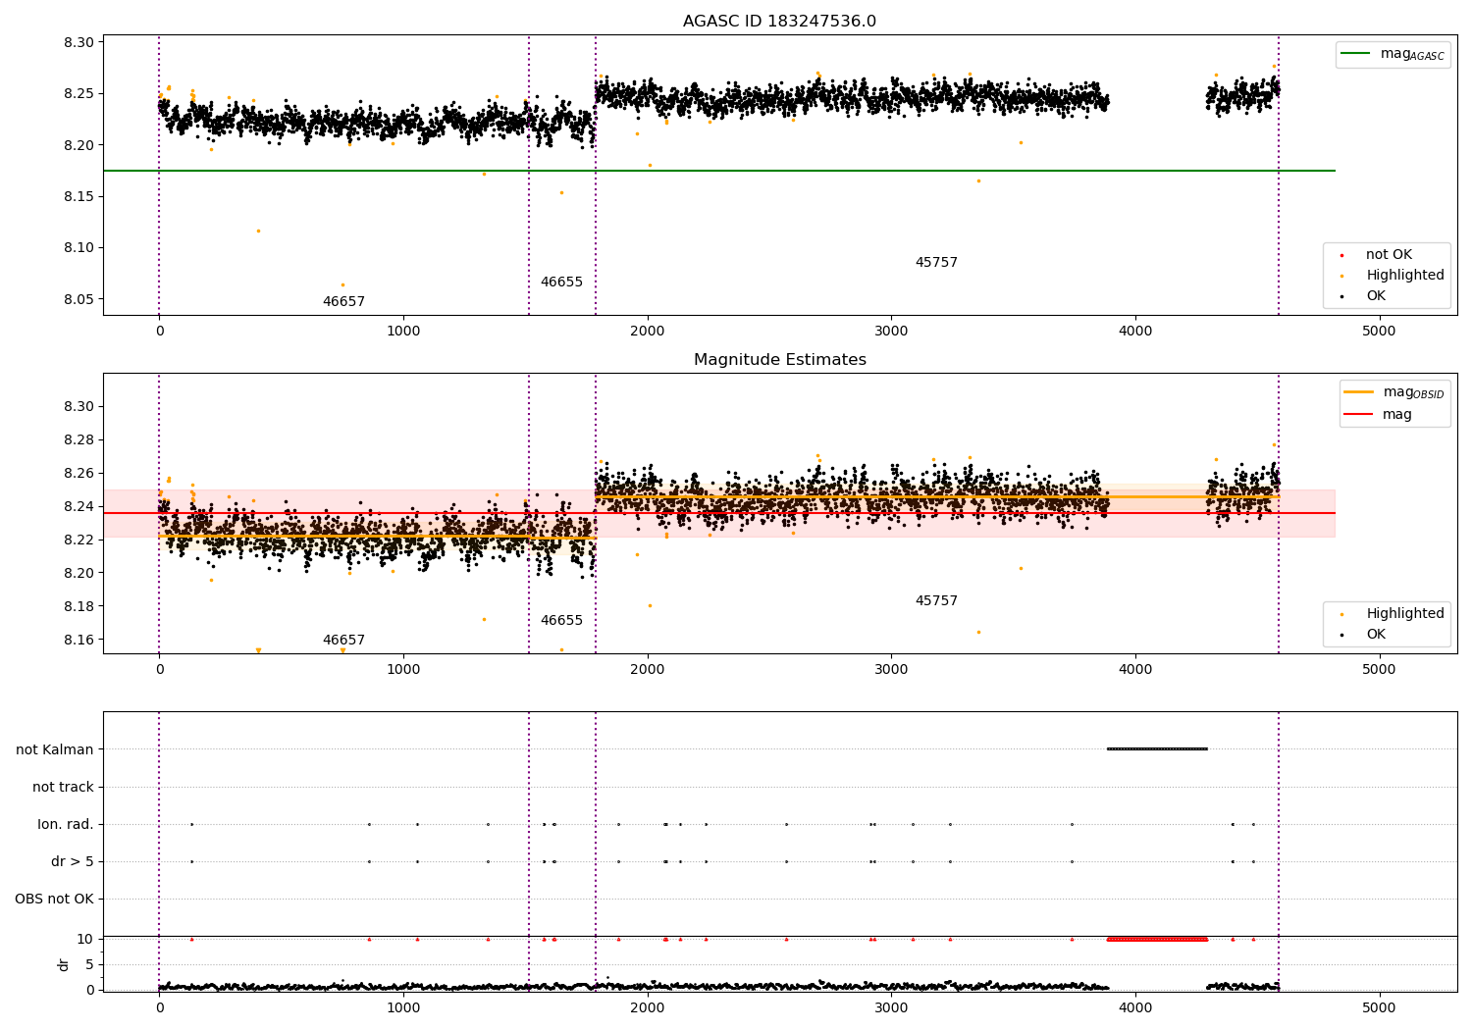Click the 'dr' axis label in bottom plot
1472x1030 pixels.
[x=64, y=964]
